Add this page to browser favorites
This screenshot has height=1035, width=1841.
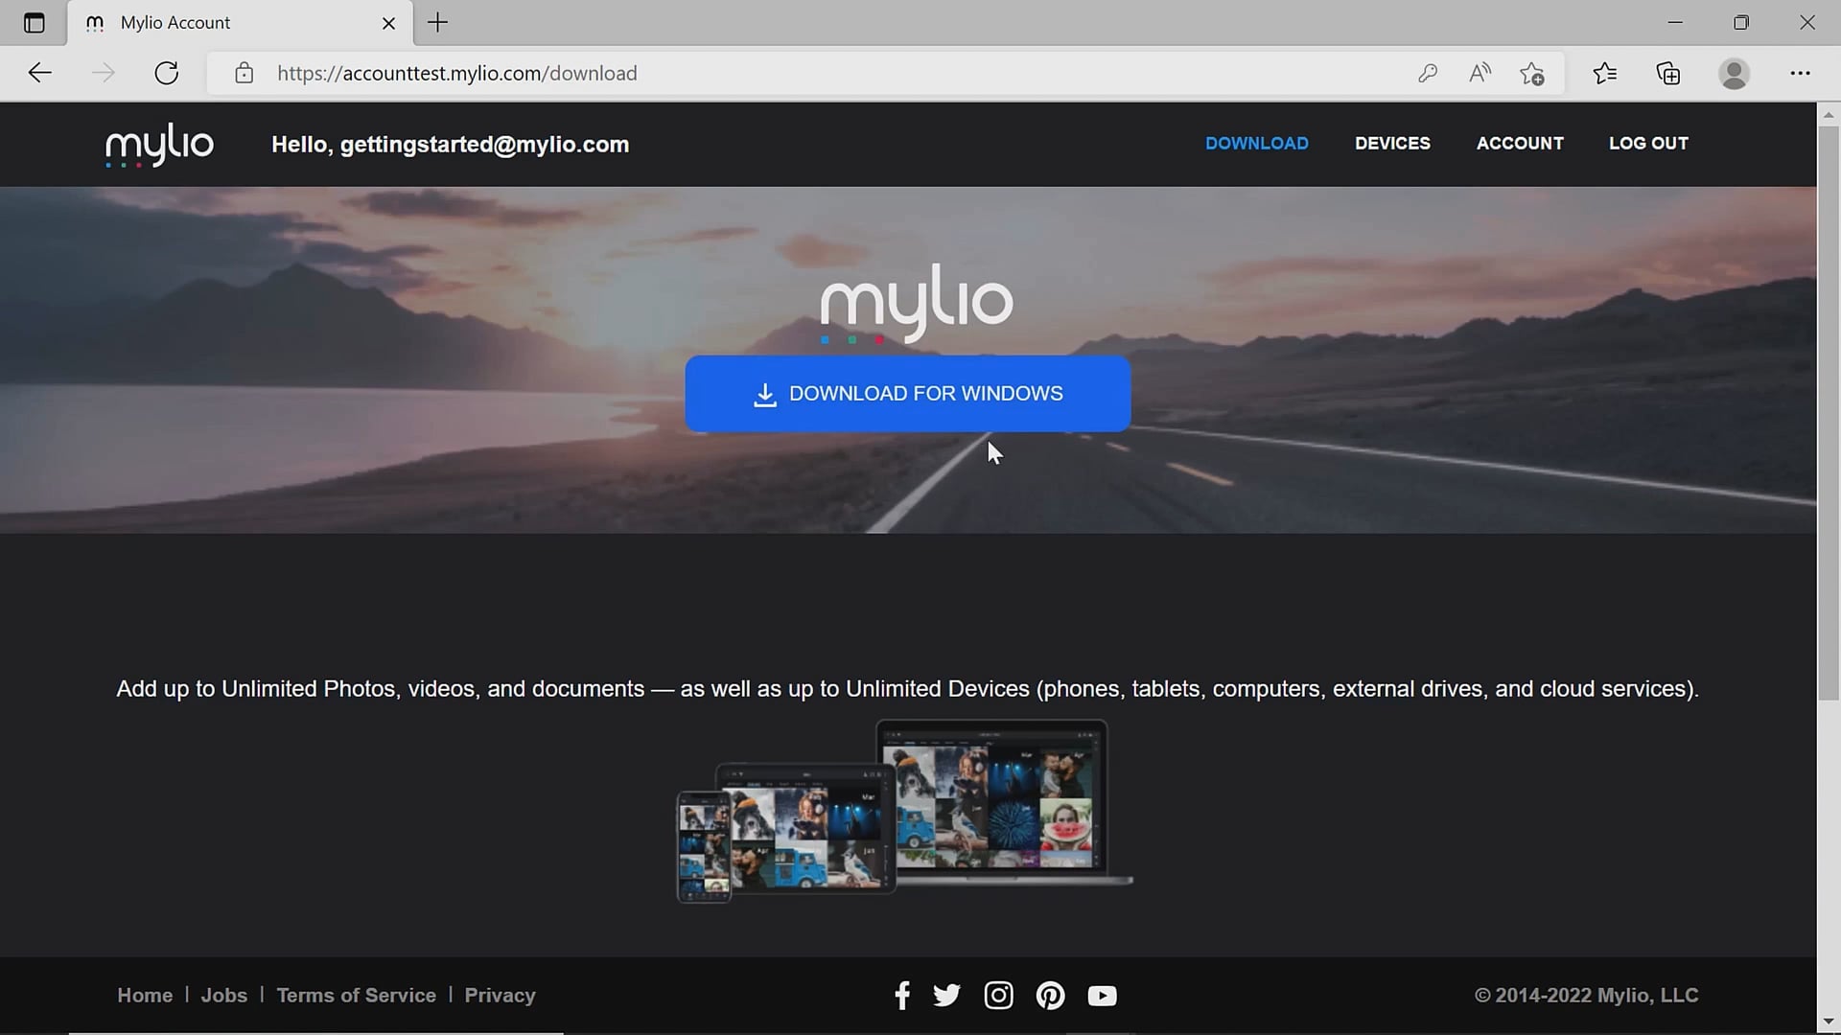[x=1531, y=73]
